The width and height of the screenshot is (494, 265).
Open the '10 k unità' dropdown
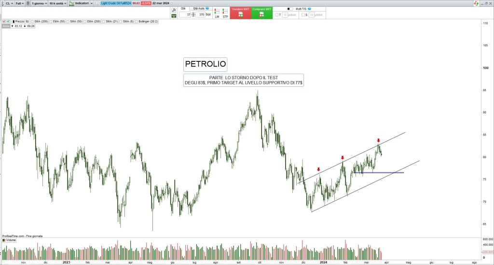(x=58, y=3)
